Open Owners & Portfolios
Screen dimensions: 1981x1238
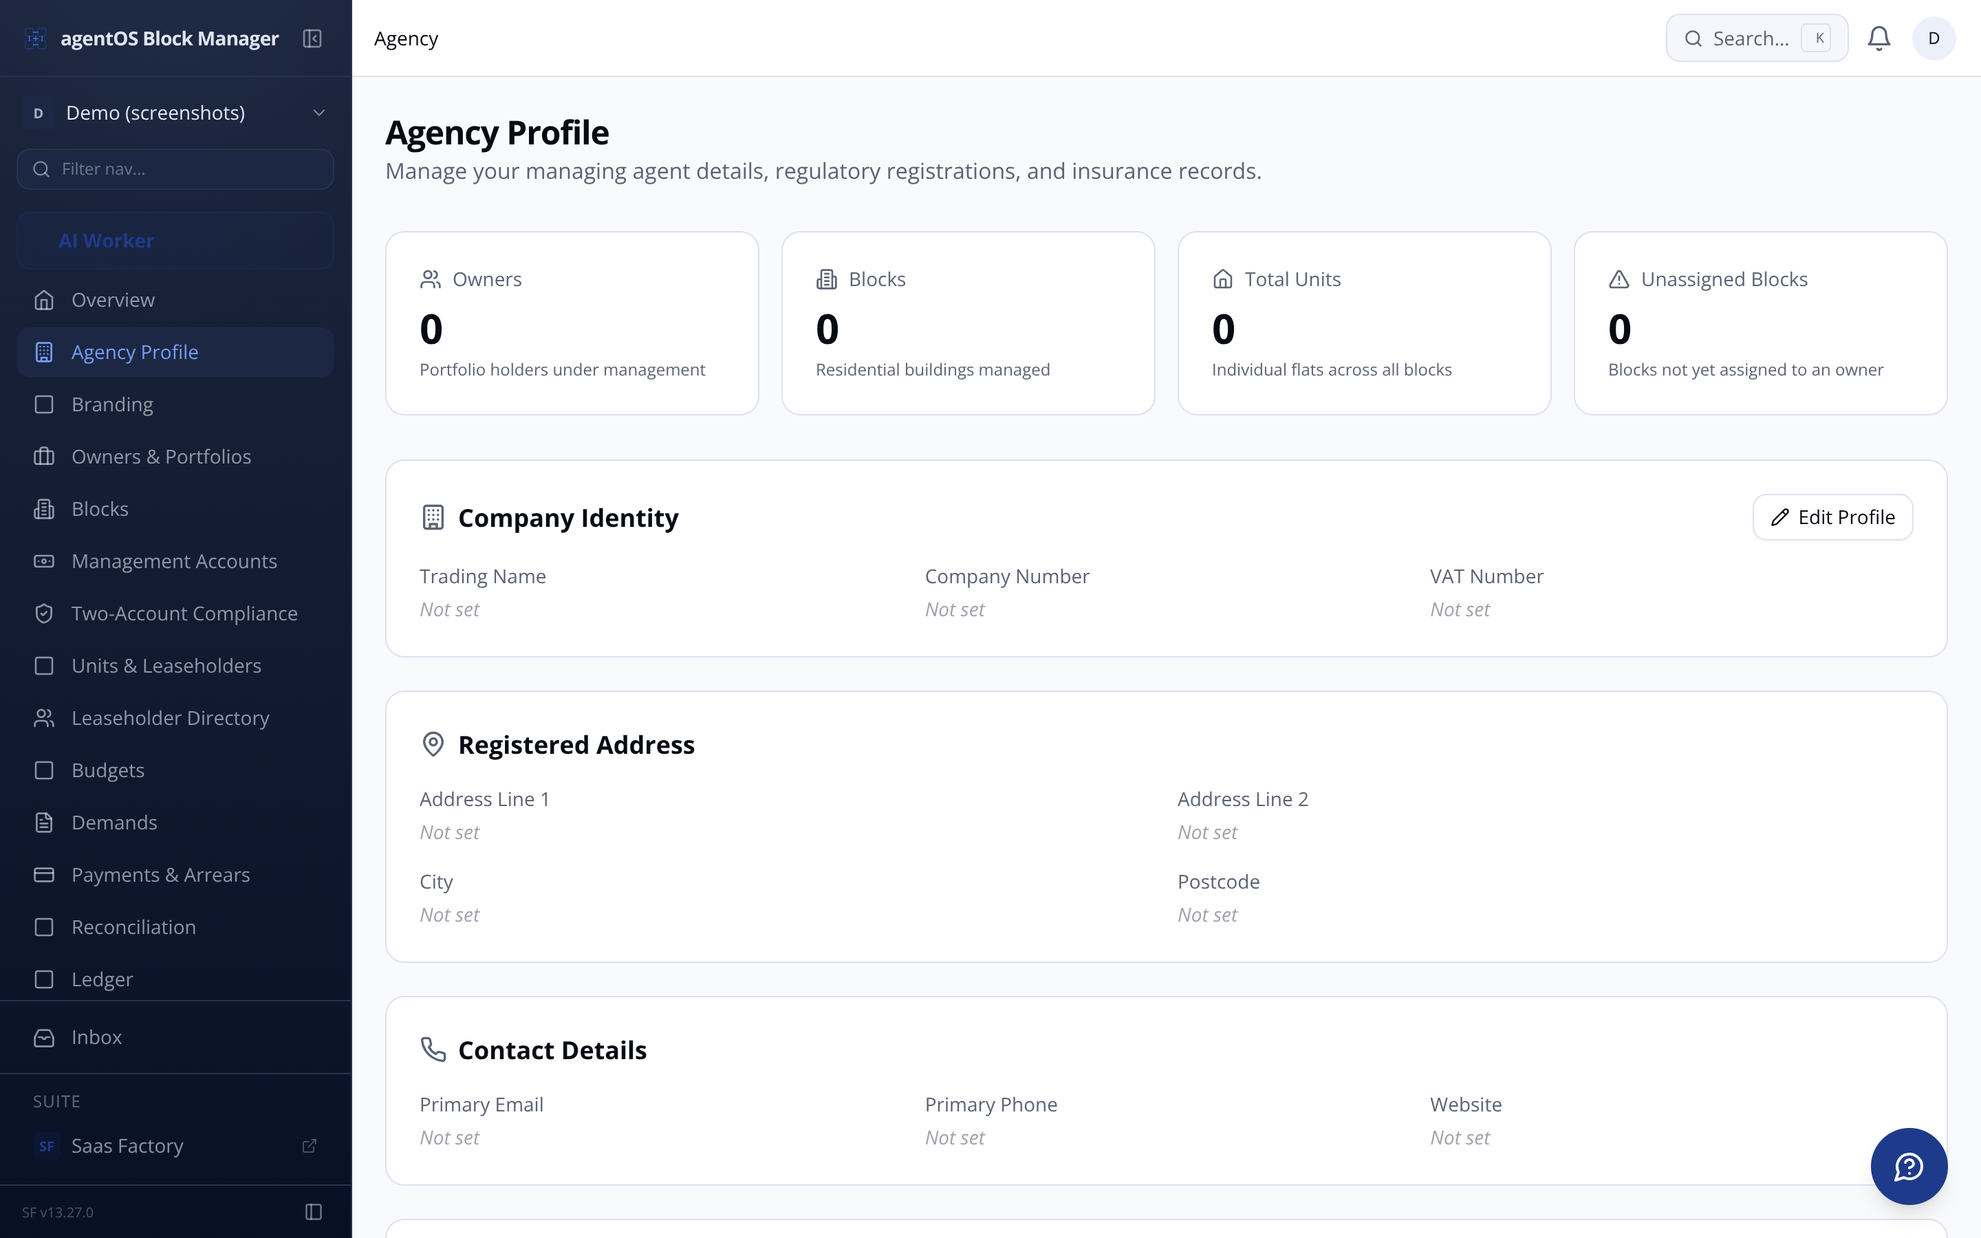click(x=175, y=457)
